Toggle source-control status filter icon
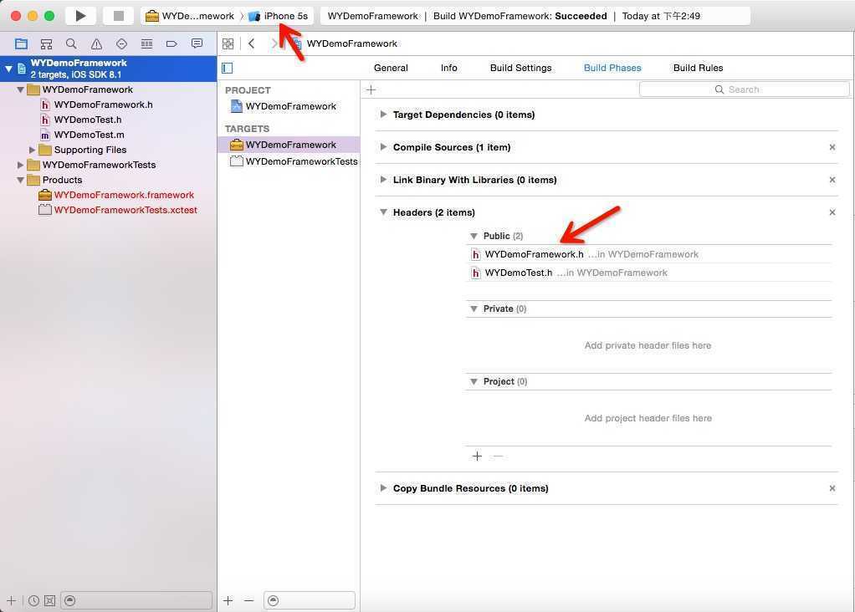The image size is (855, 612). point(49,600)
